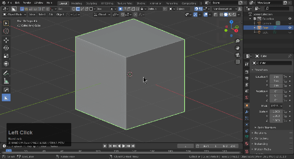Viewport: 294px width, 159px height.
Task: Click the Select menu in viewport header
Action: click(42, 15)
